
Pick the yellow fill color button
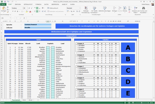pos(27,11)
